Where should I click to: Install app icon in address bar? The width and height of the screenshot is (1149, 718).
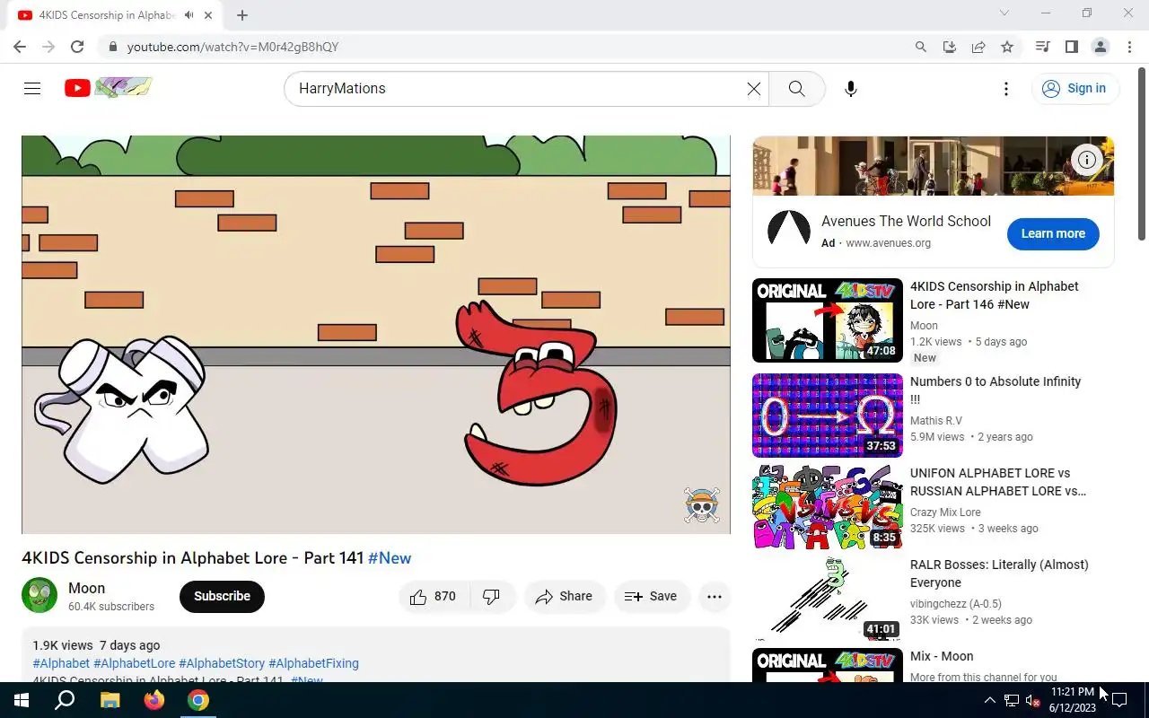tap(950, 47)
